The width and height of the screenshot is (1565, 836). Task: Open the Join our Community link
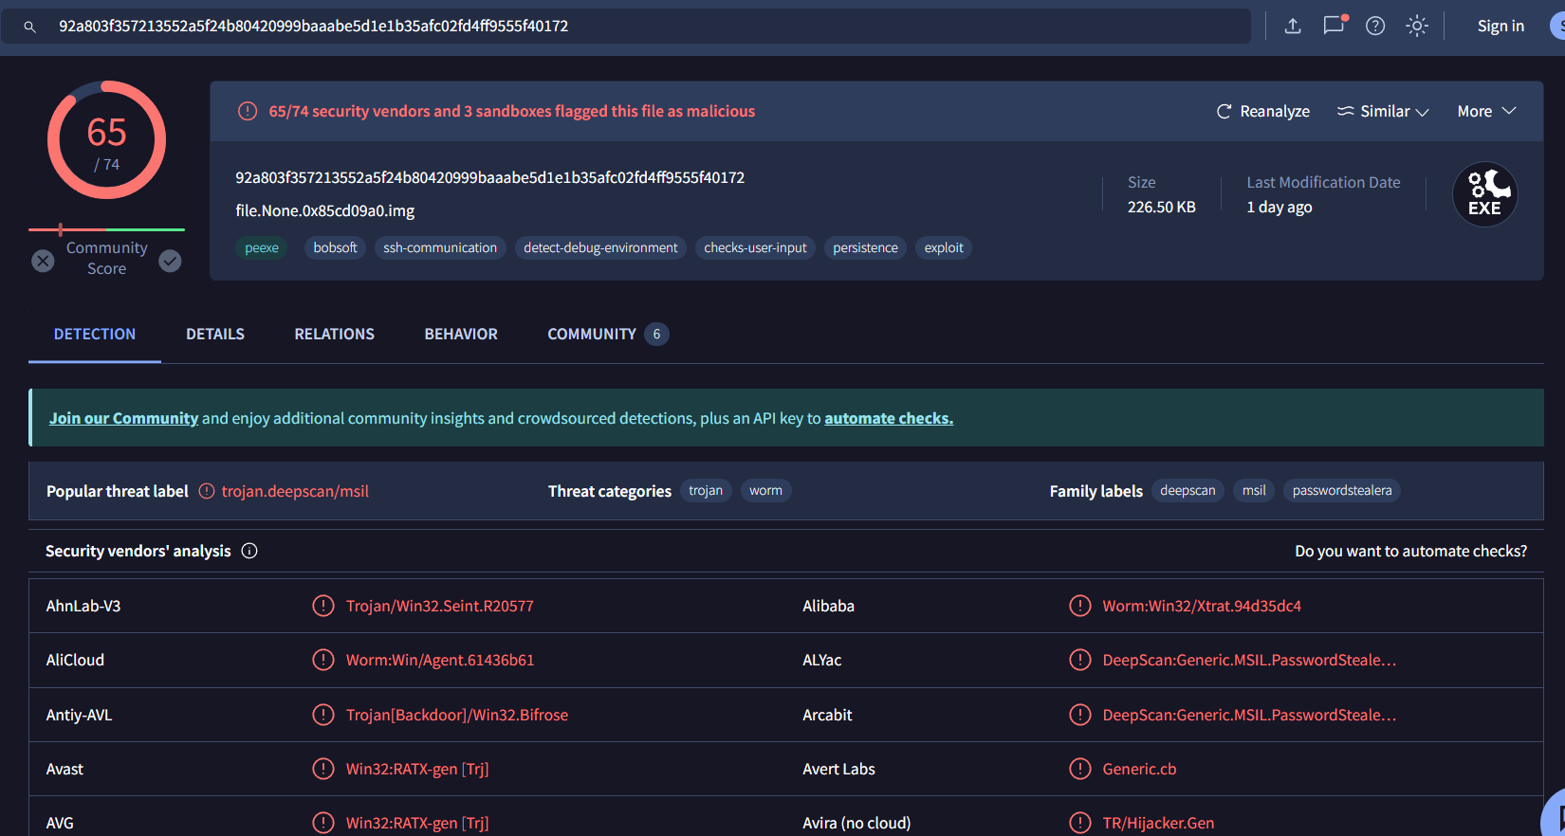[123, 418]
